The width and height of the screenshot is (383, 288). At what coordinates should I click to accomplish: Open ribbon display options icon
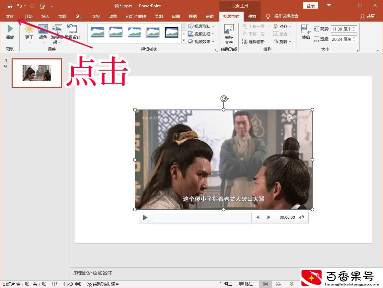point(329,5)
